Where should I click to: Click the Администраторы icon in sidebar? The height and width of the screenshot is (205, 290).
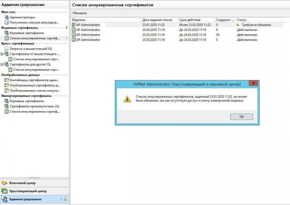coord(6,17)
